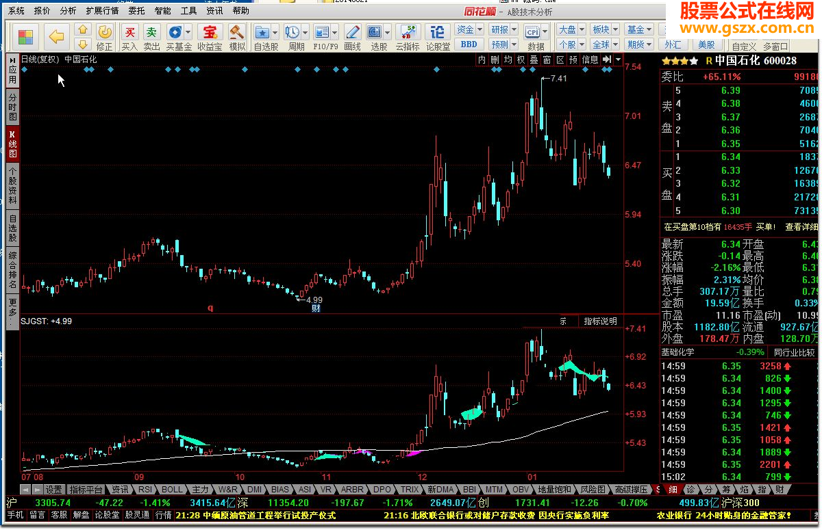Switch to the BOLL indicator tab

(172, 490)
